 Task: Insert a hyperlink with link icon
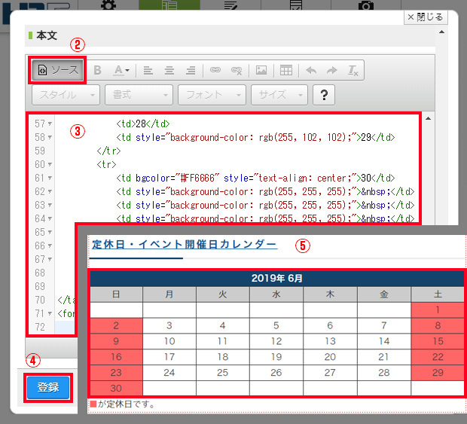pos(215,70)
